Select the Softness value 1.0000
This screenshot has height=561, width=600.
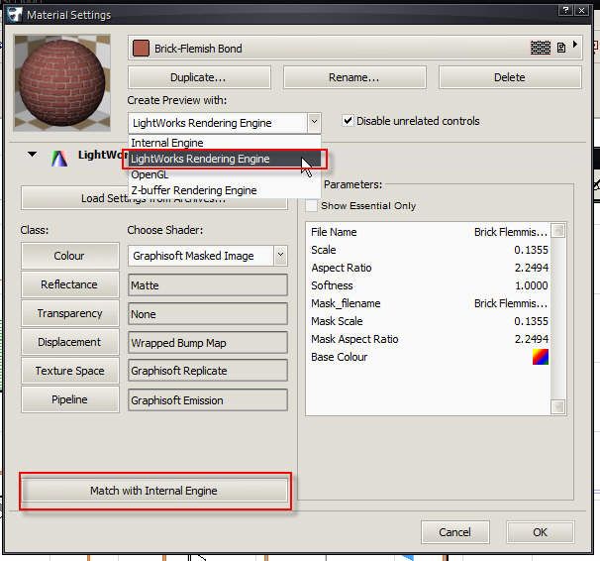531,285
